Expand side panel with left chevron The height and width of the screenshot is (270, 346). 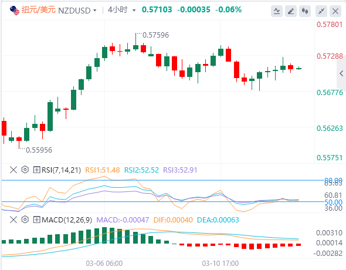(341, 73)
